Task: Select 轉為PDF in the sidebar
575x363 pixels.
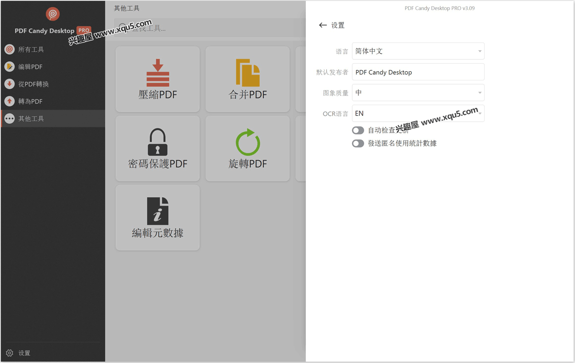Action: 53,101
